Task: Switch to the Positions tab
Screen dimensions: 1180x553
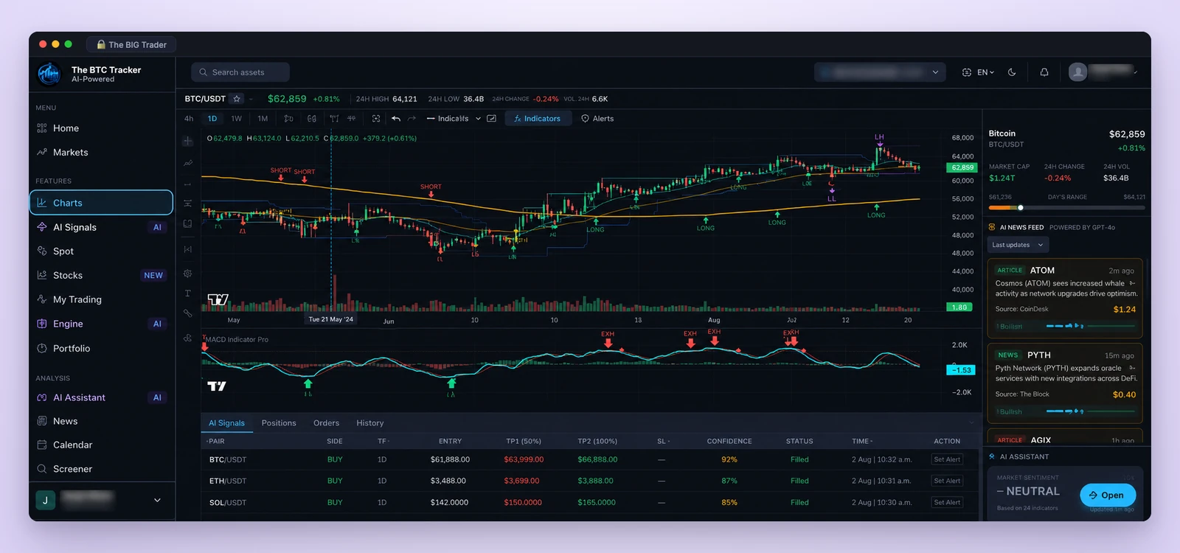Action: 279,423
